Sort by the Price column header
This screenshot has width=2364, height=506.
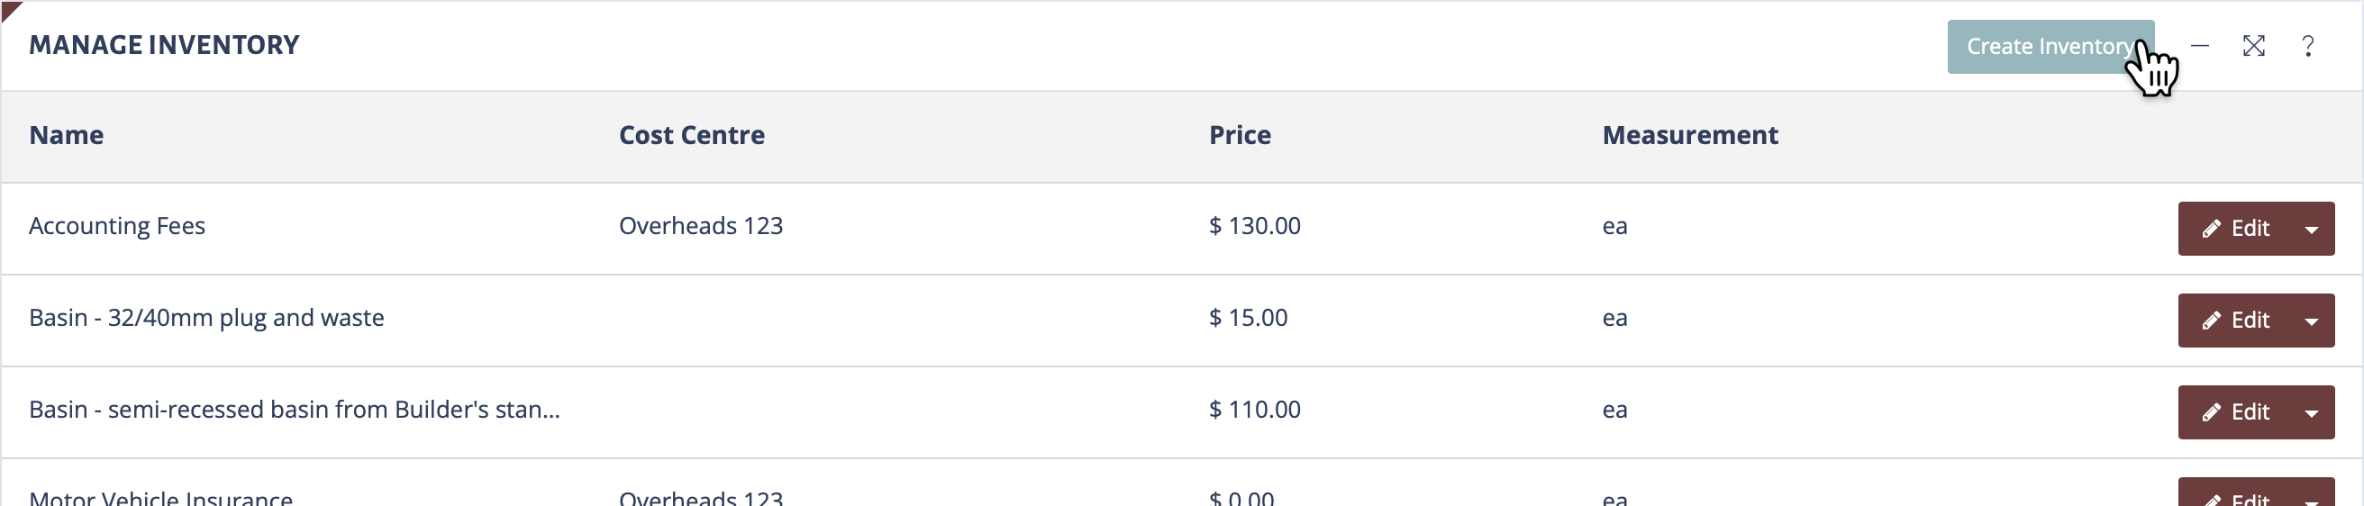click(1240, 135)
